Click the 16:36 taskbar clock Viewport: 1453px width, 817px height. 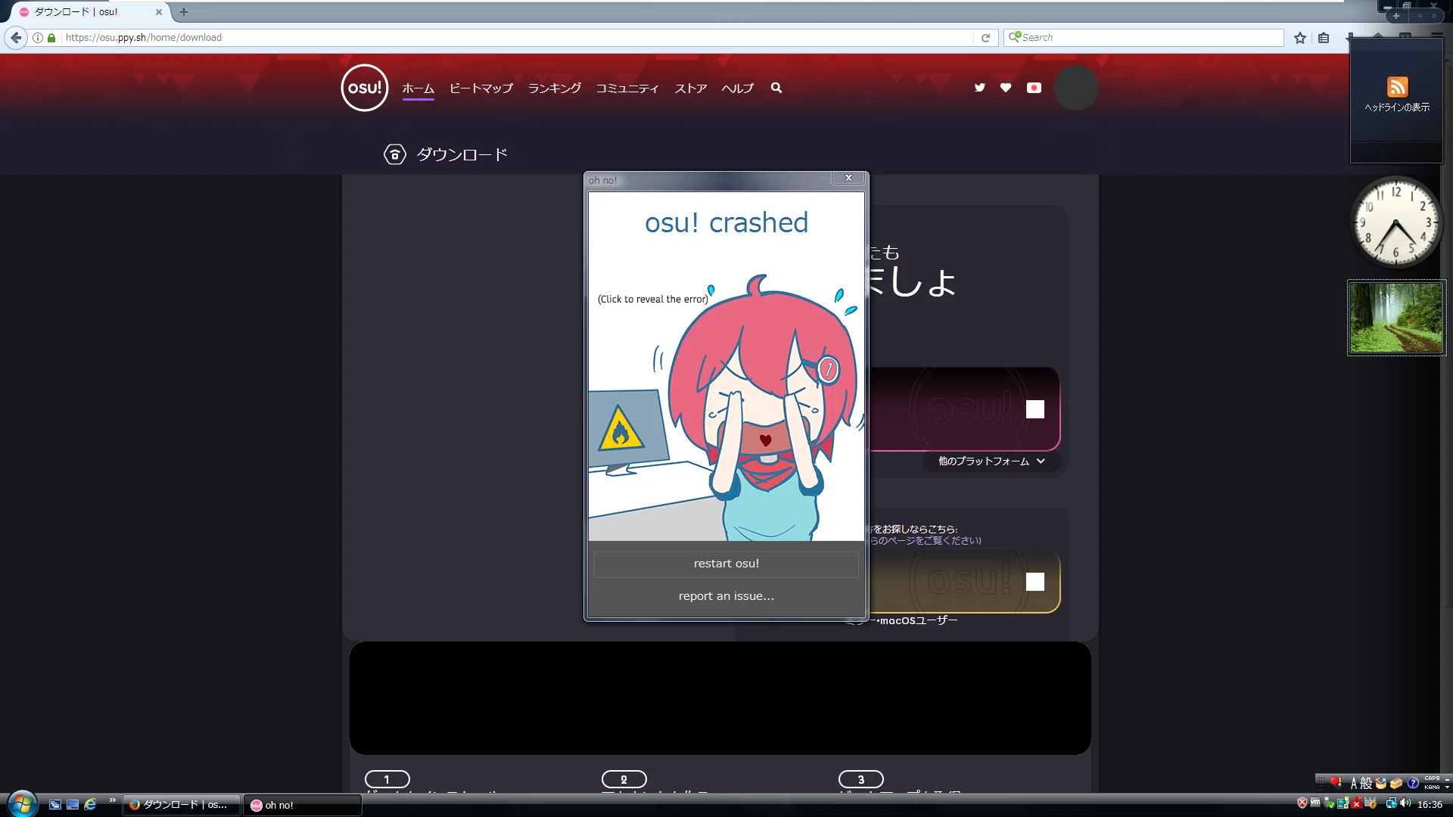1430,804
